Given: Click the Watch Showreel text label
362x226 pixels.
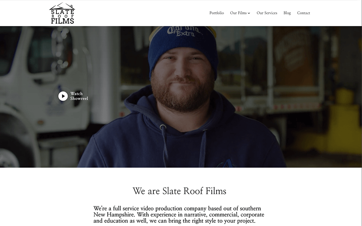Looking at the screenshot, I should (79, 96).
